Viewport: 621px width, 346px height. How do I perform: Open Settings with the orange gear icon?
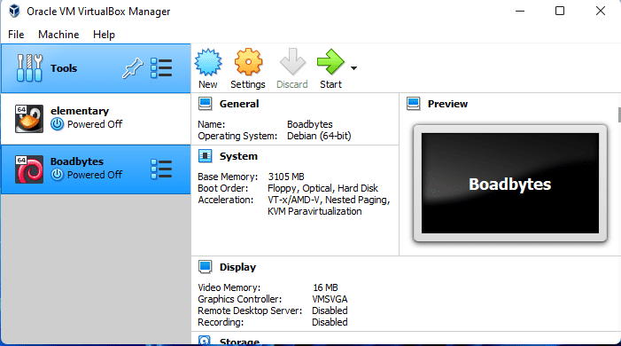[248, 62]
